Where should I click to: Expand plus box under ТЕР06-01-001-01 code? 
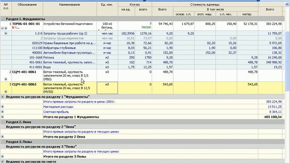pos(6,28)
